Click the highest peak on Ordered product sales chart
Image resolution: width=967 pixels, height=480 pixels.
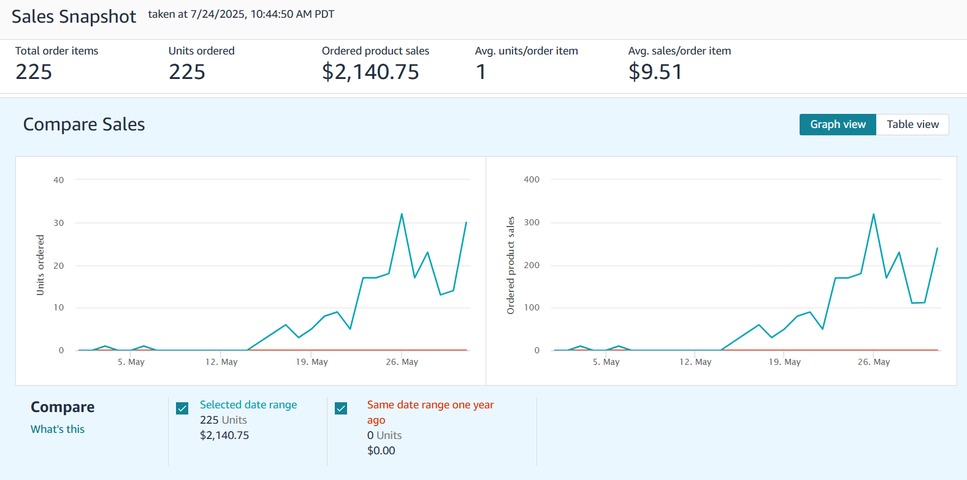point(873,214)
